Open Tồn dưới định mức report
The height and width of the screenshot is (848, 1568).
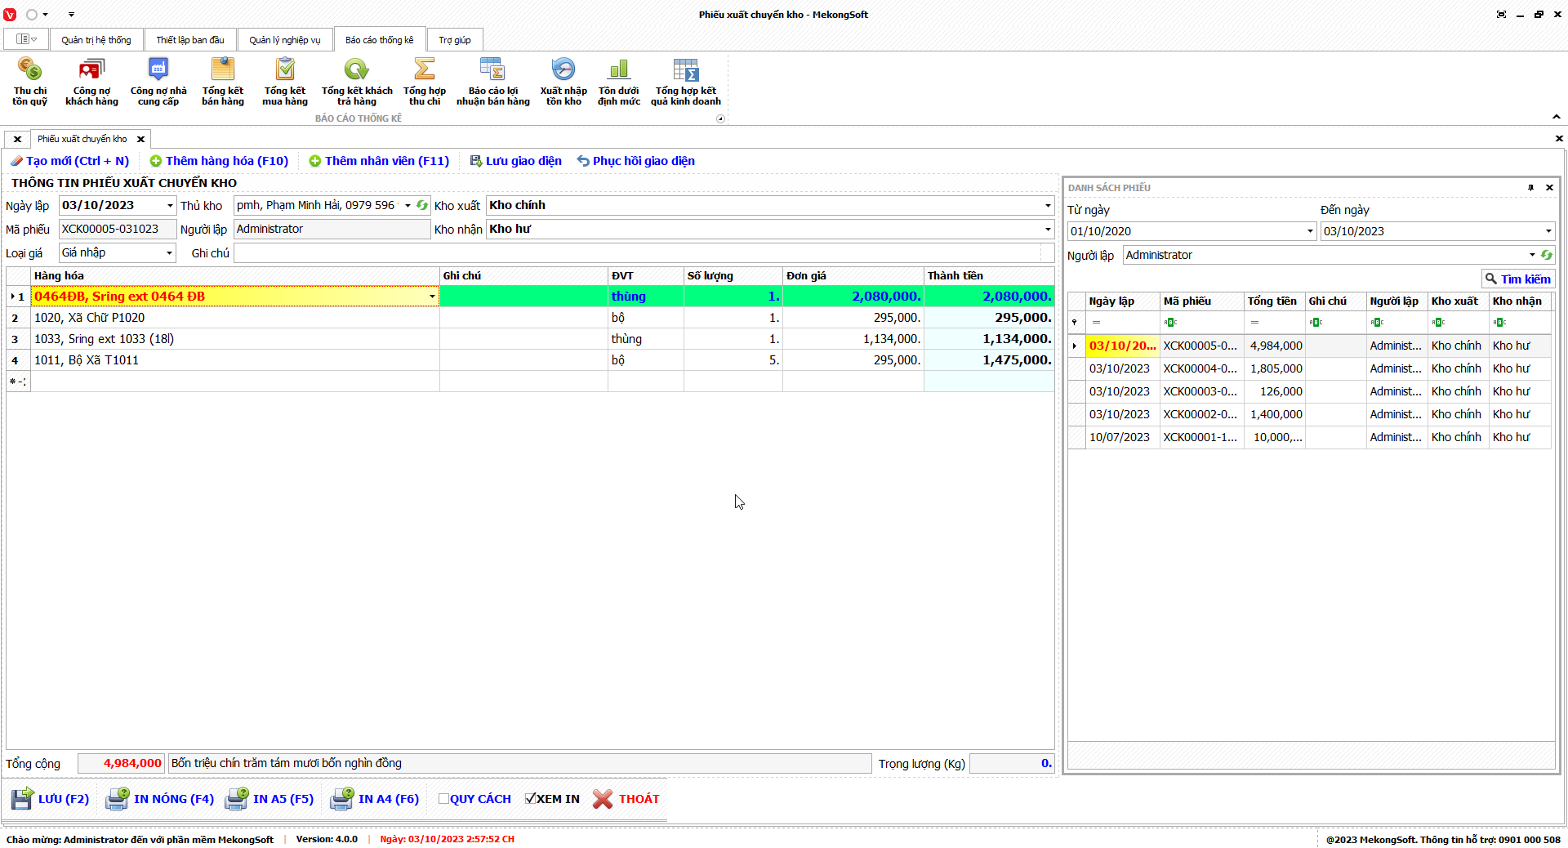(618, 82)
